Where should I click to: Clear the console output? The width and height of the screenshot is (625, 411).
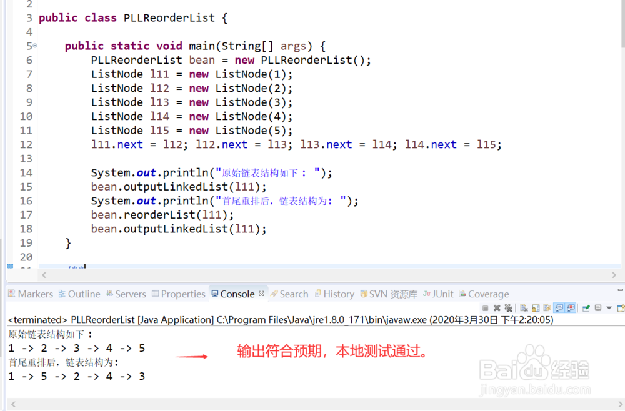pos(524,308)
